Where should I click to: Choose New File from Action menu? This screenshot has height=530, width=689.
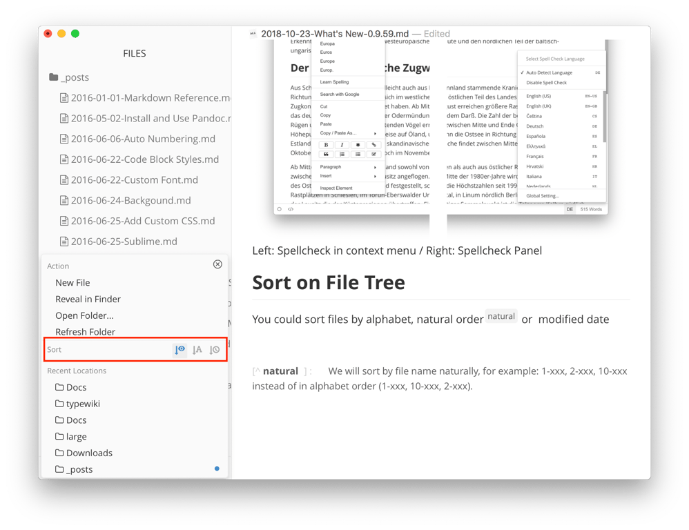click(x=72, y=283)
